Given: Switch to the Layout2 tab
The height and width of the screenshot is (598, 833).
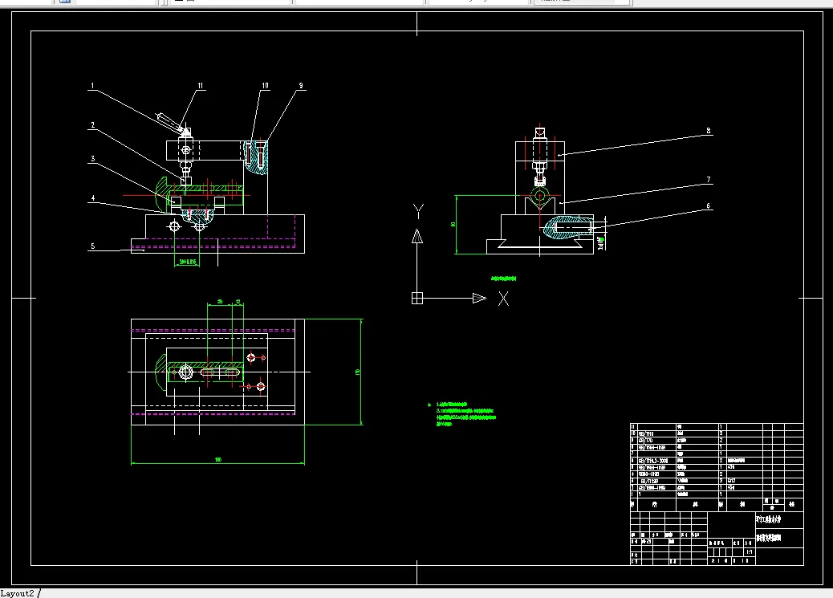Looking at the screenshot, I should click(18, 593).
